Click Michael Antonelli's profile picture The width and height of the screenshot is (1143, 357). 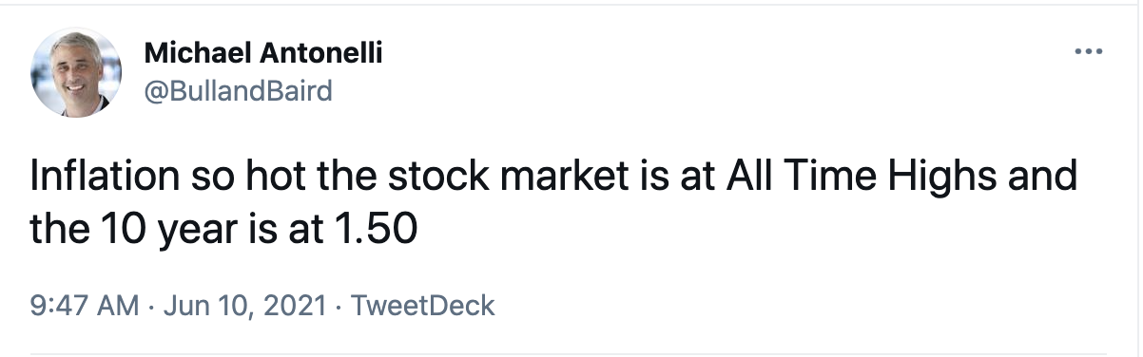tap(76, 72)
